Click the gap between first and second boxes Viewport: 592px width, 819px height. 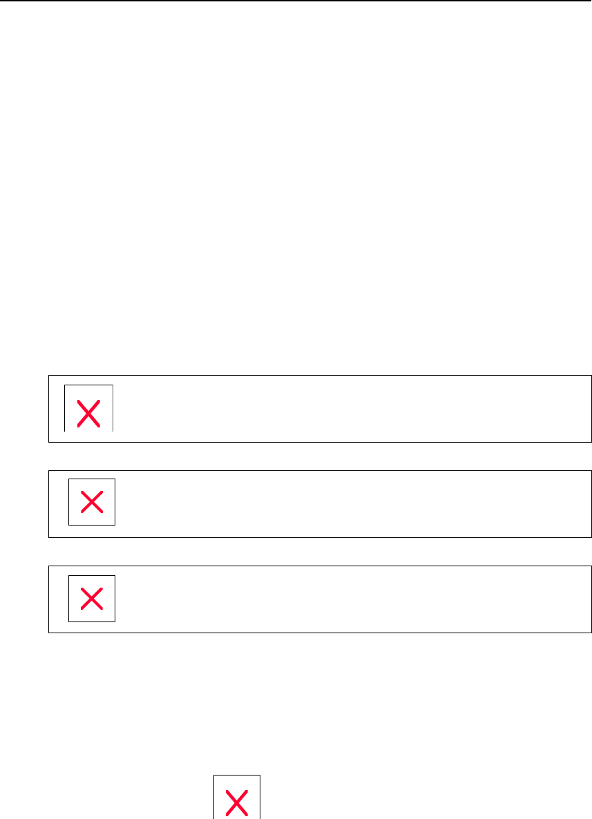pyautogui.click(x=296, y=456)
